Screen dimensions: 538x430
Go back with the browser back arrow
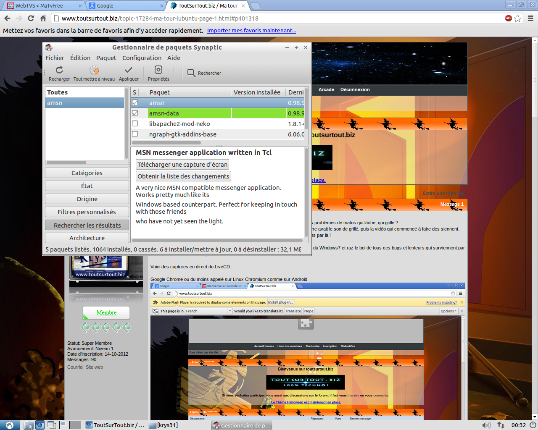[x=7, y=18]
